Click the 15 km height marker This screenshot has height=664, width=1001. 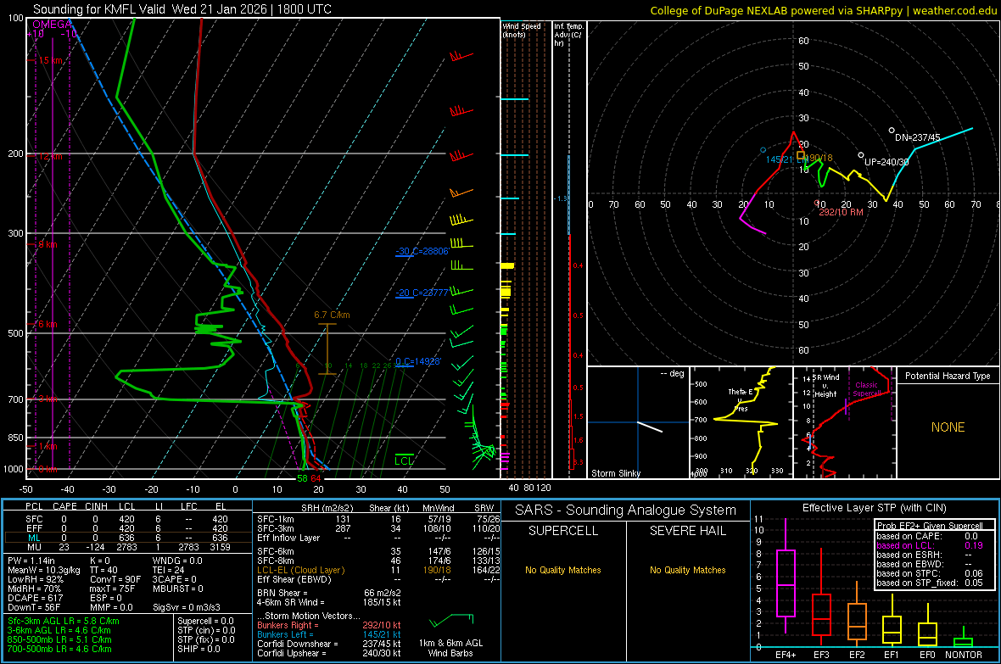[x=50, y=61]
